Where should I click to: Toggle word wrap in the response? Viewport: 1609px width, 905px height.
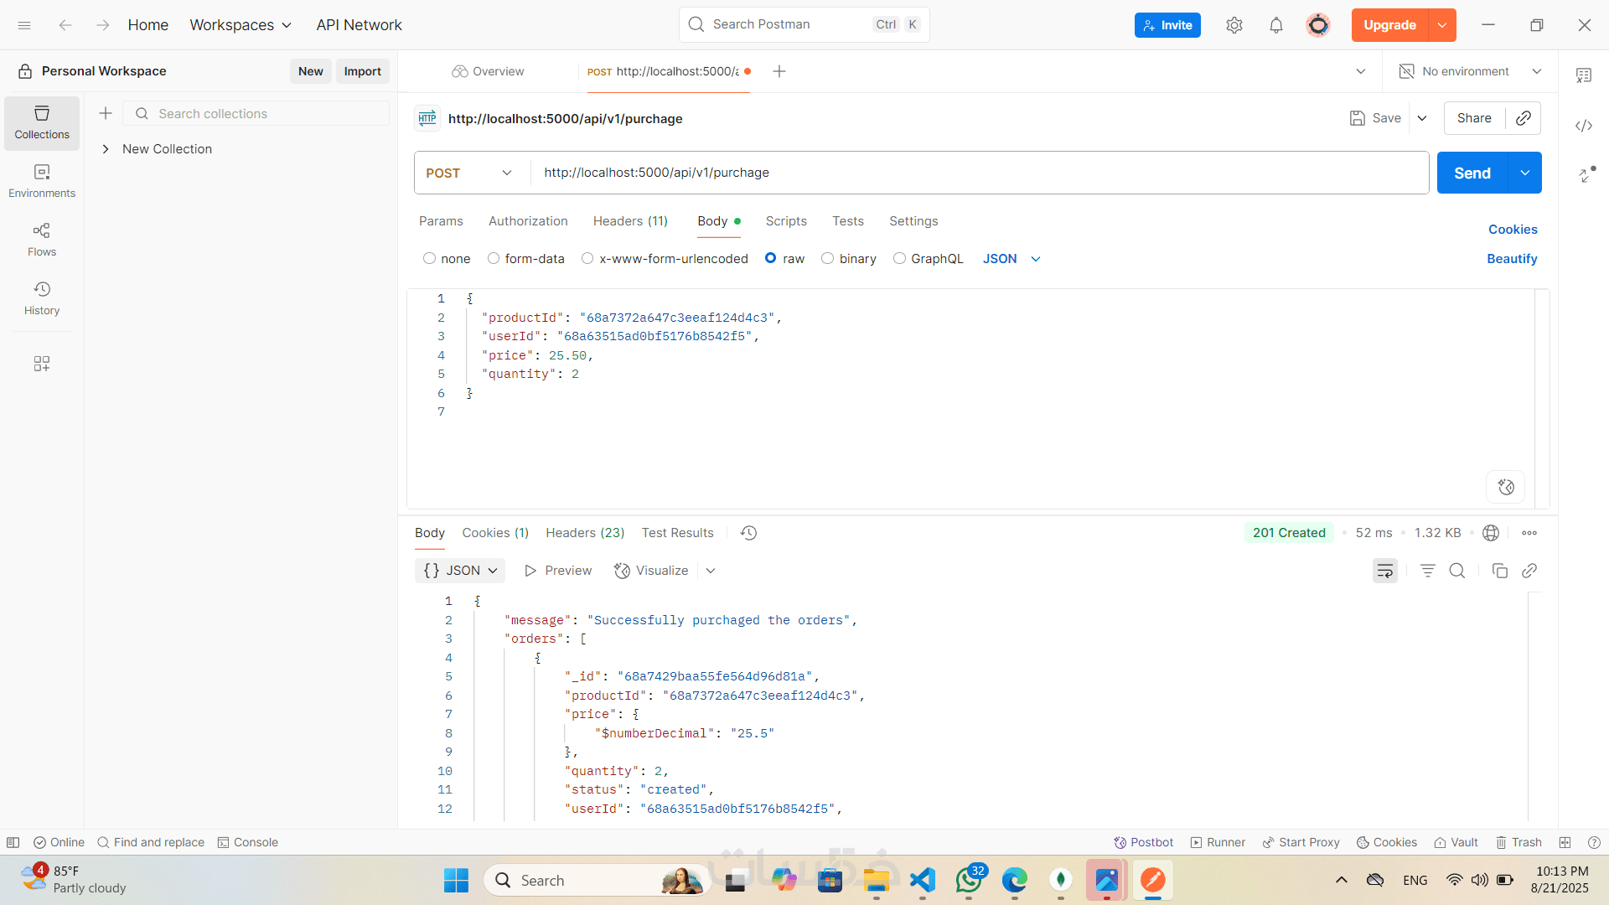1384,571
